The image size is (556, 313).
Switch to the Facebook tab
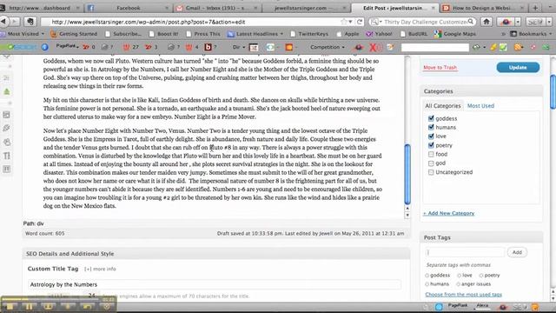[x=128, y=8]
